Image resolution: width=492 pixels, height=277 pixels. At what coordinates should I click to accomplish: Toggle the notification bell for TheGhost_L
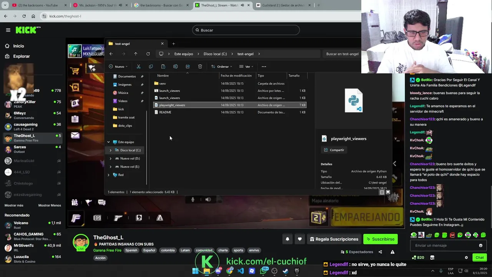[287, 239]
